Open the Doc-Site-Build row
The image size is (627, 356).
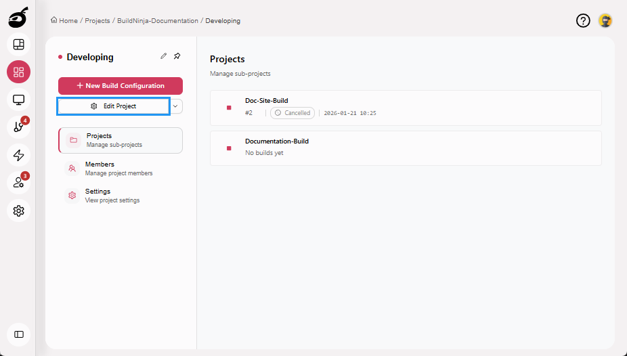[405, 108]
